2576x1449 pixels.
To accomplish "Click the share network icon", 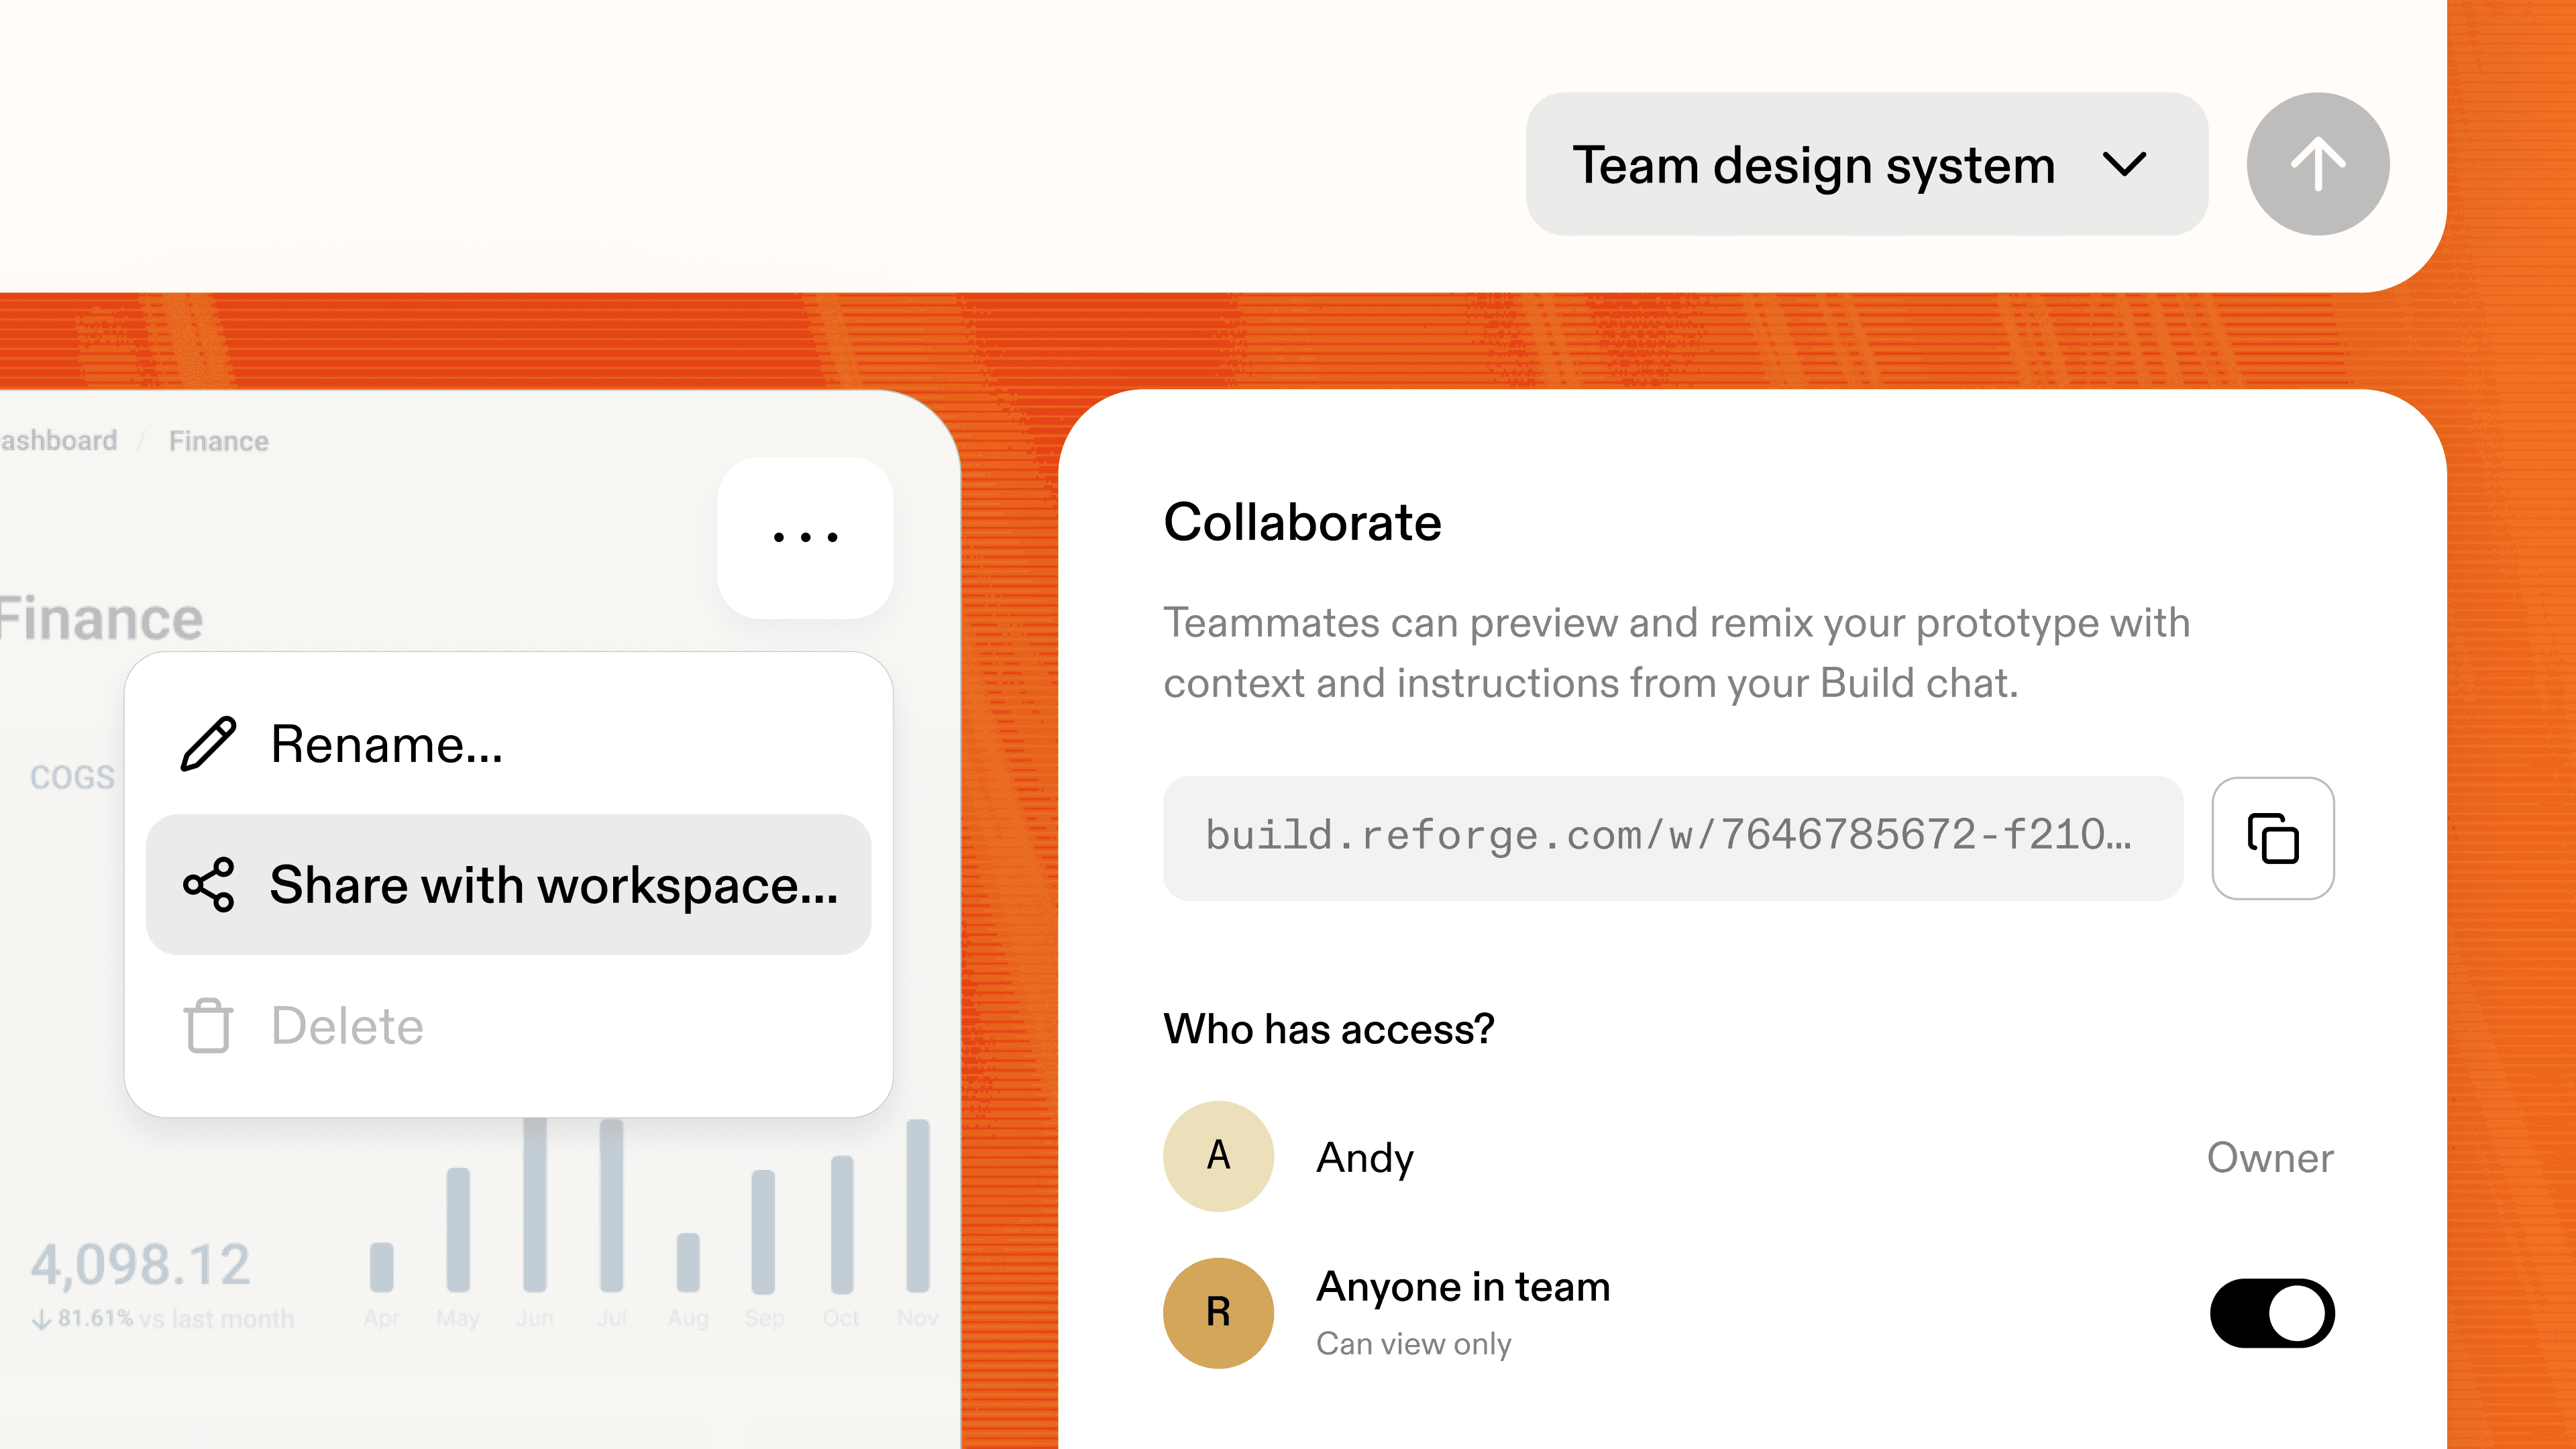I will click(209, 884).
